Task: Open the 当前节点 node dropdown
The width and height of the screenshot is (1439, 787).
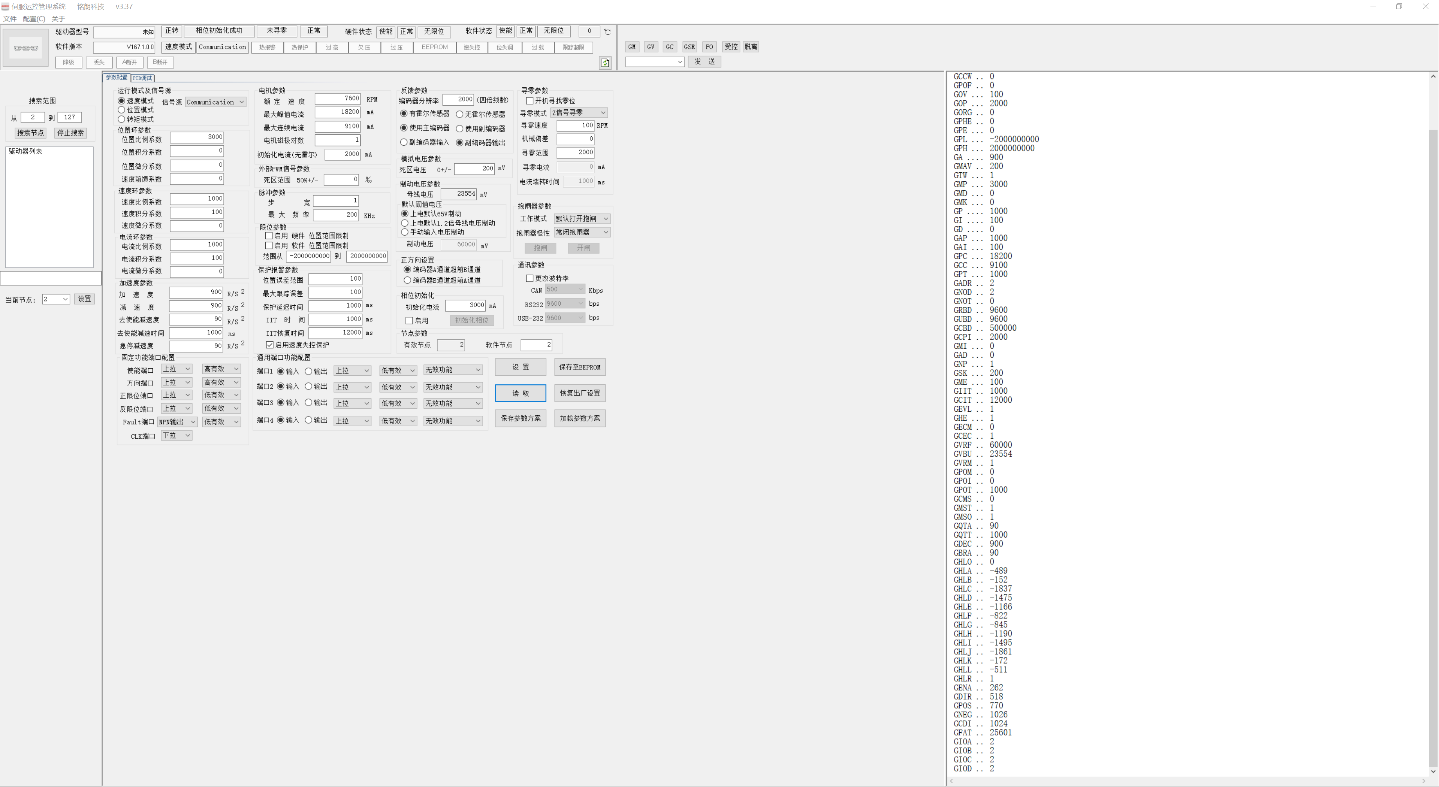Action: tap(56, 299)
